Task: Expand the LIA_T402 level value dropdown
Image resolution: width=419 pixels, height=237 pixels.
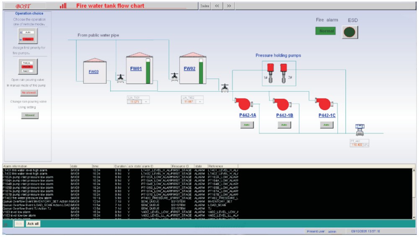Action: point(200,102)
